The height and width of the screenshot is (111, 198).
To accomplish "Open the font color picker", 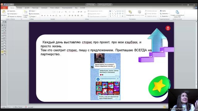I will click(x=65, y=16).
